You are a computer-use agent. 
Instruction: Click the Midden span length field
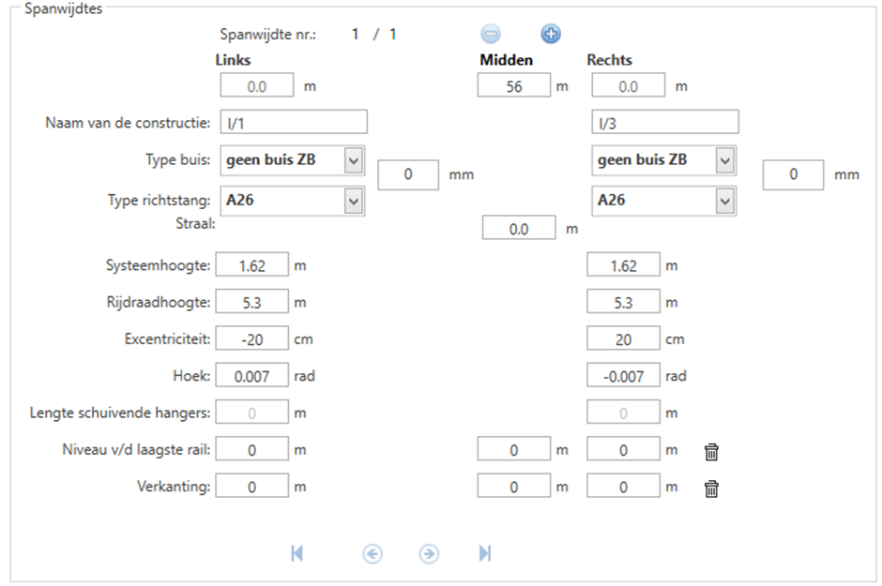click(x=513, y=86)
